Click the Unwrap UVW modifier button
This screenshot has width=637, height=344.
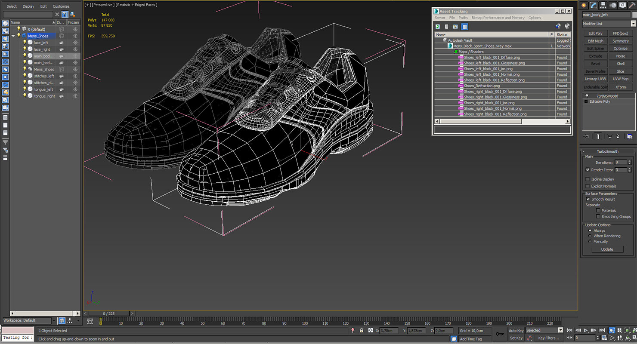[595, 79]
